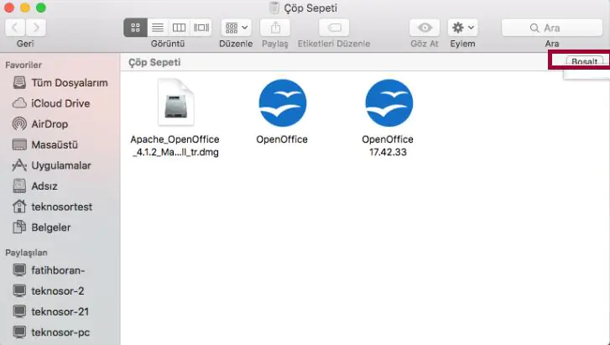Open the Eylem gear dropdown
Viewport: 610px width, 345px height.
pos(462,28)
